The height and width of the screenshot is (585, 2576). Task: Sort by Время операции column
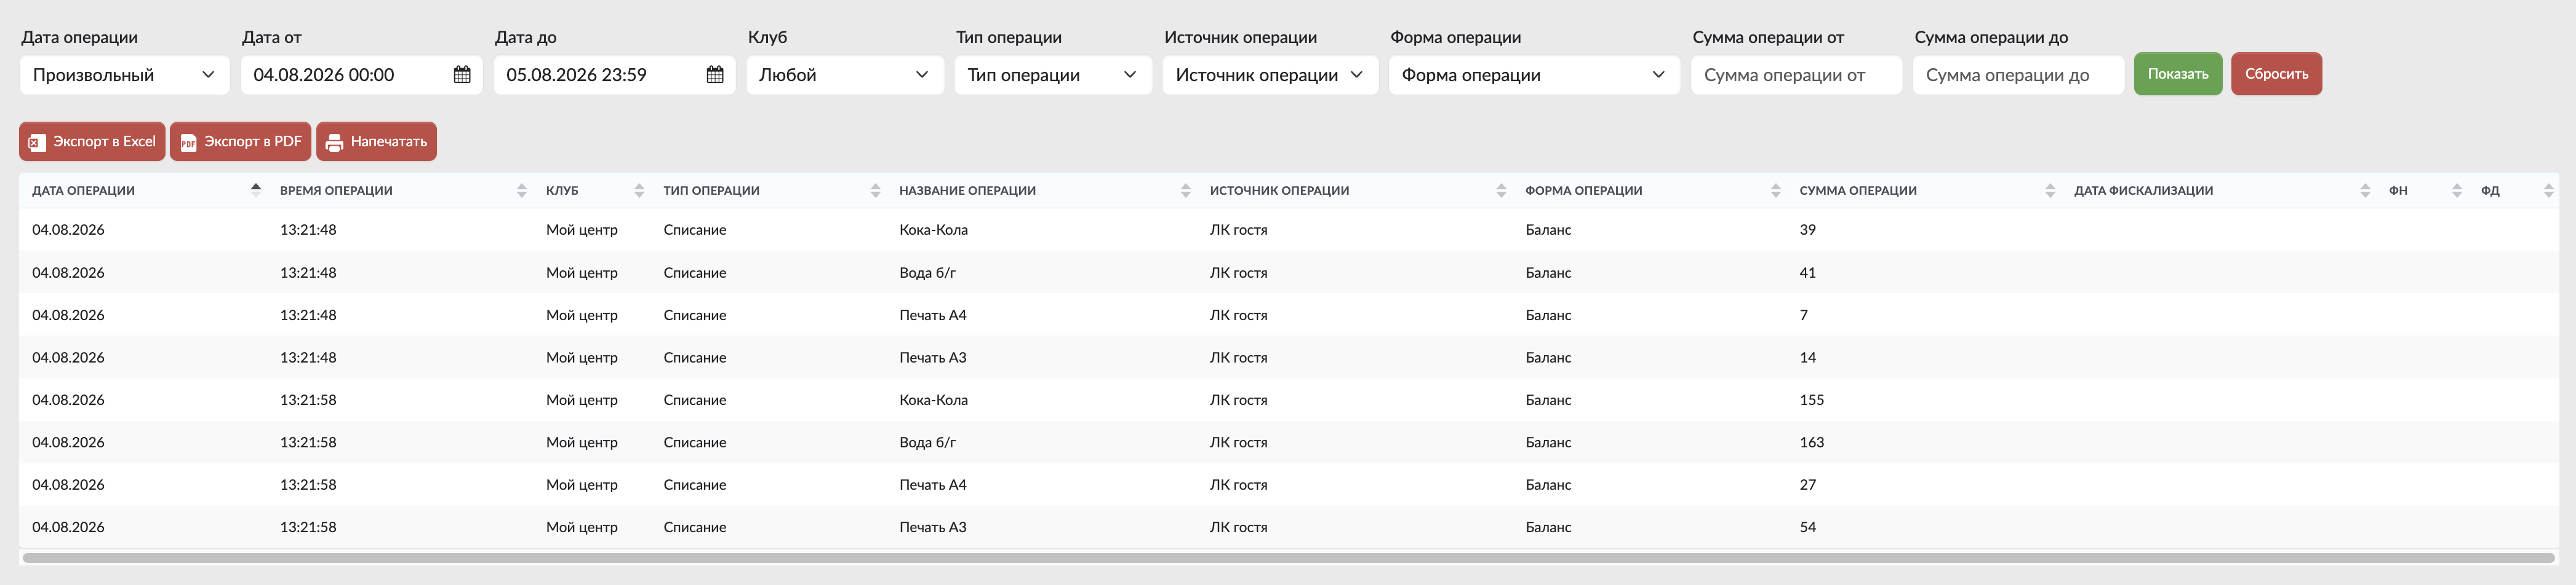tap(521, 190)
